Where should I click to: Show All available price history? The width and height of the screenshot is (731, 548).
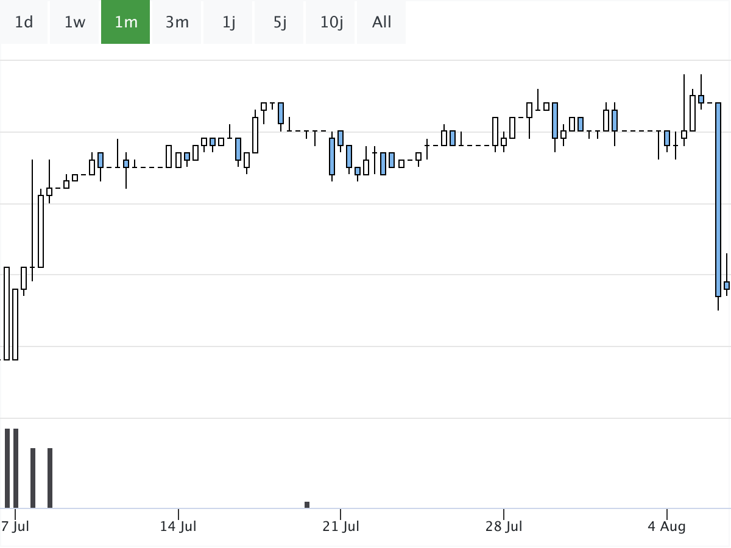point(381,23)
